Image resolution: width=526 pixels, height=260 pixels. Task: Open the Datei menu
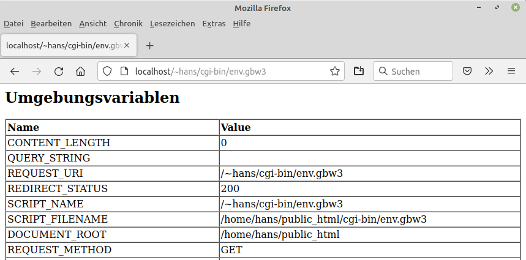point(13,24)
